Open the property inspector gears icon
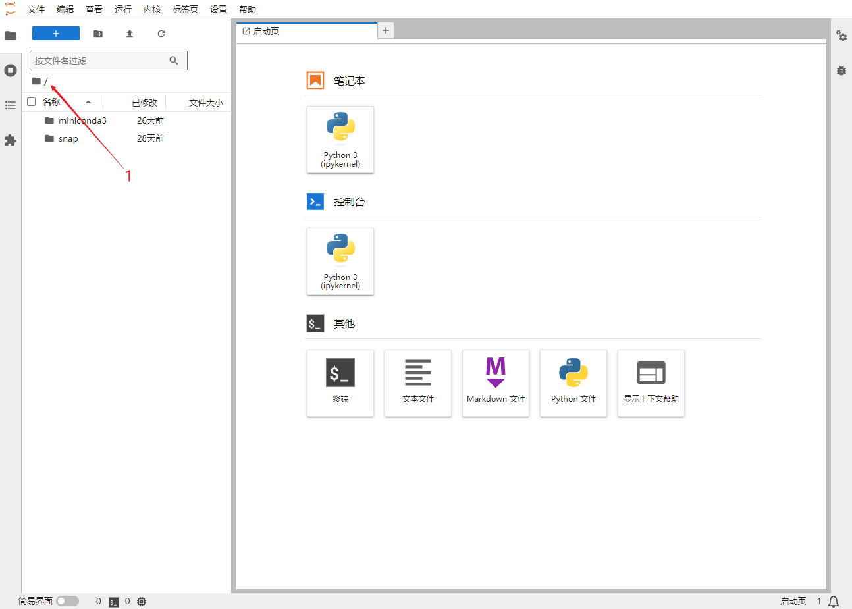The width and height of the screenshot is (852, 609). click(841, 36)
